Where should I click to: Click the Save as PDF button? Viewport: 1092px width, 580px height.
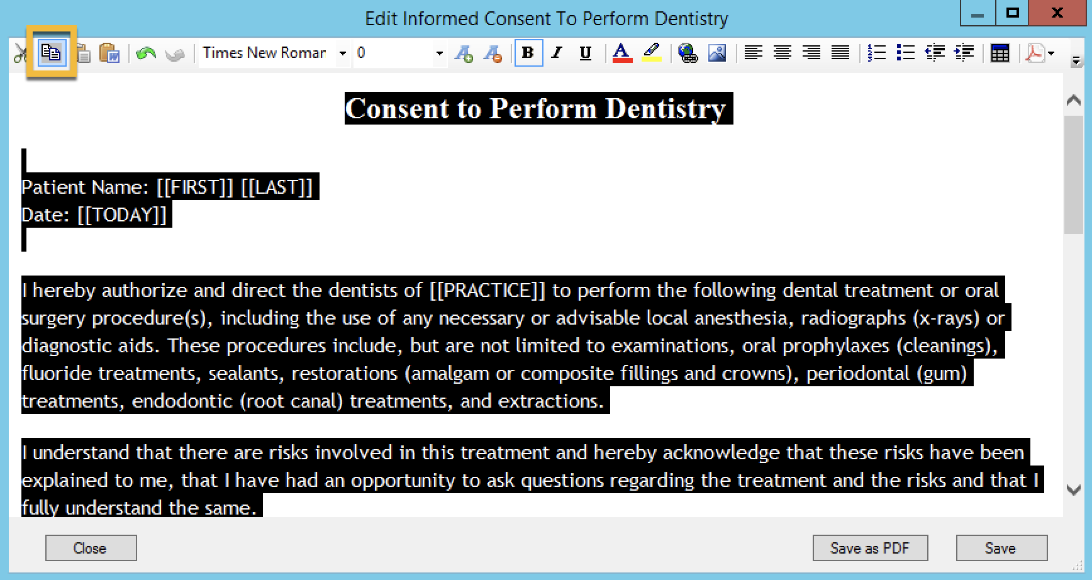point(870,548)
